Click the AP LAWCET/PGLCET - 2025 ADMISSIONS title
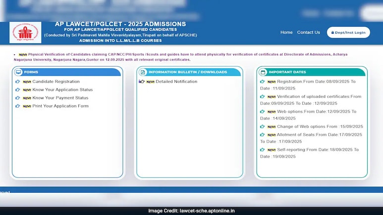Viewport: 383px width, 215px height. 120,24
